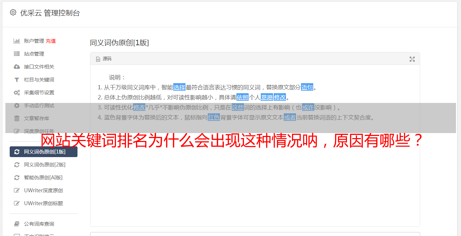This screenshot has width=461, height=236.
Task: Select the 站点管理 server icon
Action: [x=17, y=54]
